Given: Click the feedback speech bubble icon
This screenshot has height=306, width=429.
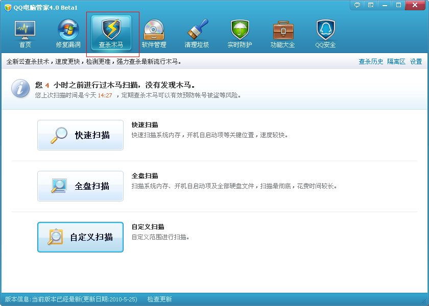Looking at the screenshot, I should [357, 5].
